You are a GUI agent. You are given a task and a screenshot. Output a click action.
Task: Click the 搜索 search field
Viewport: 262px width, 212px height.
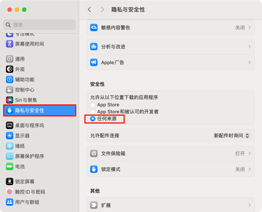coord(40,25)
